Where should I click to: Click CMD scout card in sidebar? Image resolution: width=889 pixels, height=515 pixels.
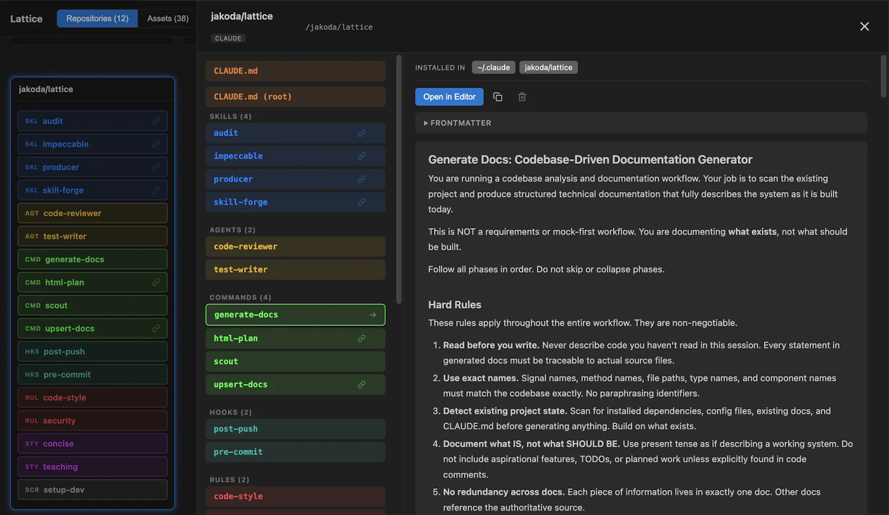(x=92, y=305)
